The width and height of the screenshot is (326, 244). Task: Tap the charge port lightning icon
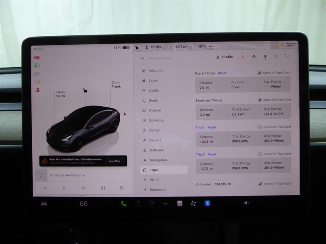click(125, 114)
